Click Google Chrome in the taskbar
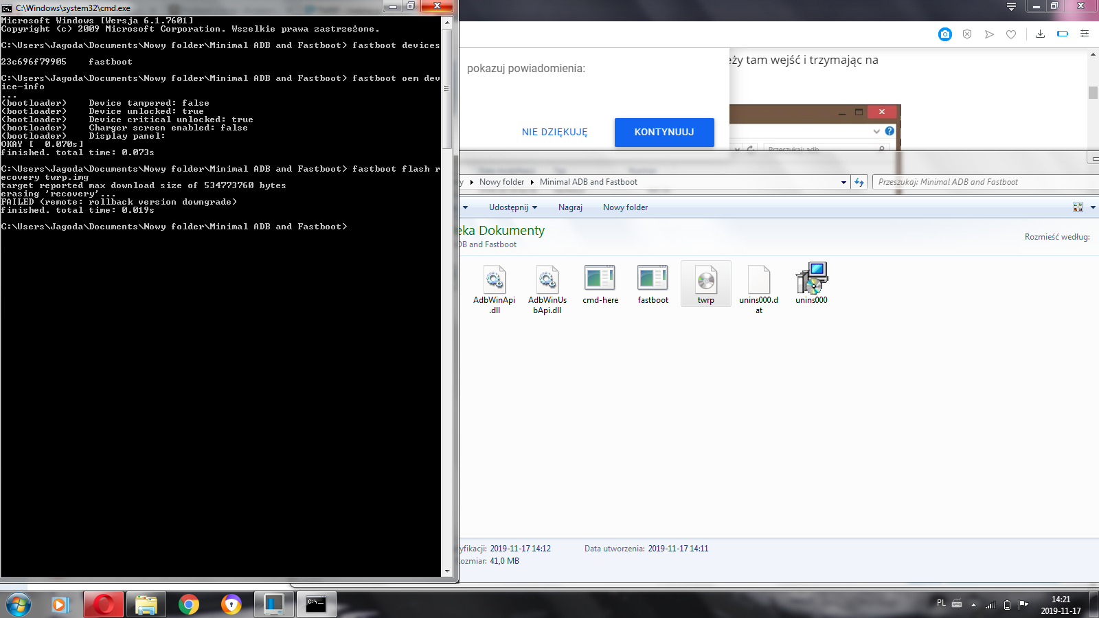This screenshot has width=1099, height=618. (x=189, y=604)
